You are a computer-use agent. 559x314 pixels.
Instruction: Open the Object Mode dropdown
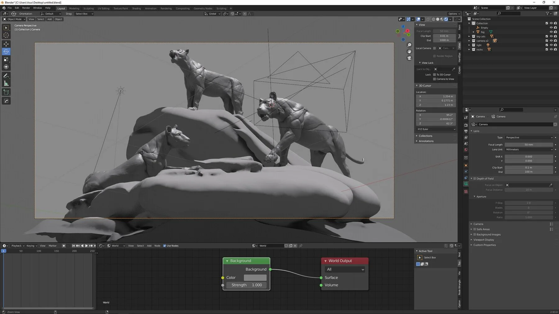[14, 19]
